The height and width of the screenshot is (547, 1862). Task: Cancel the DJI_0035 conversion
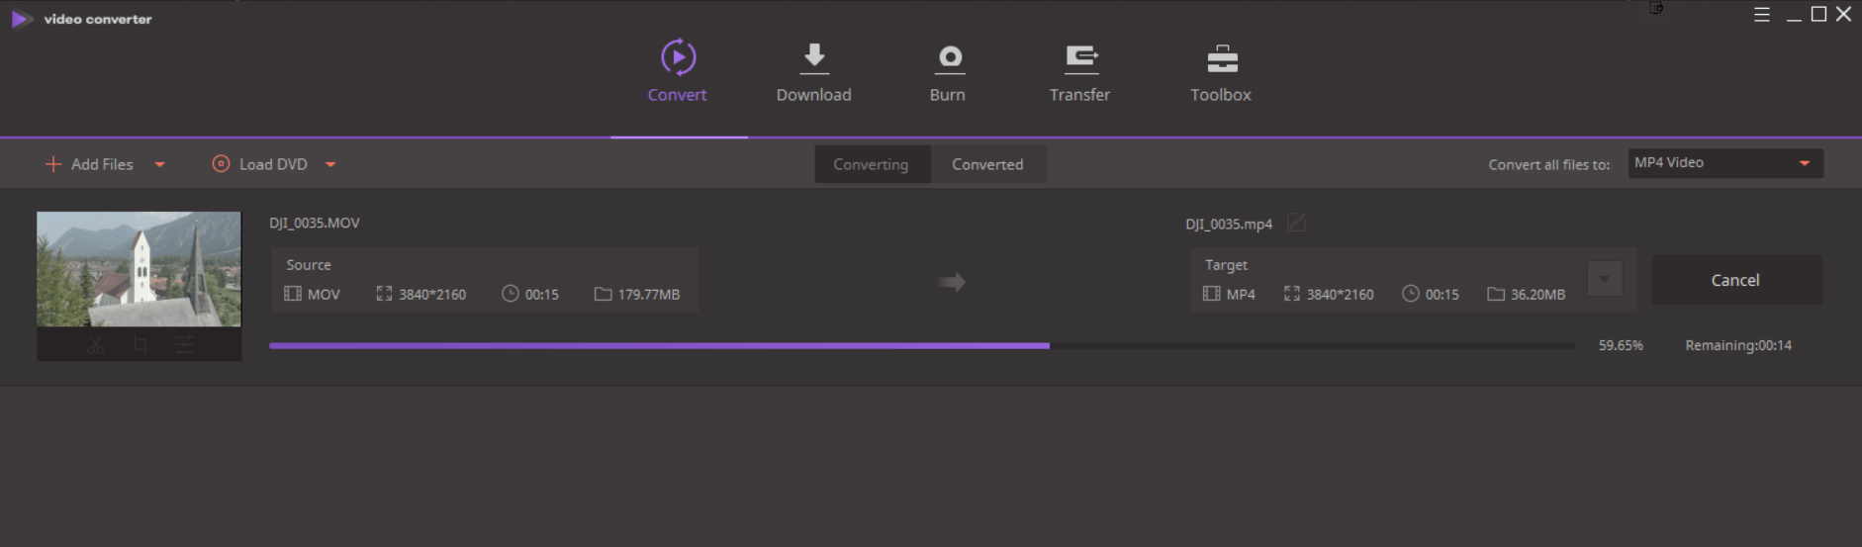click(1736, 280)
